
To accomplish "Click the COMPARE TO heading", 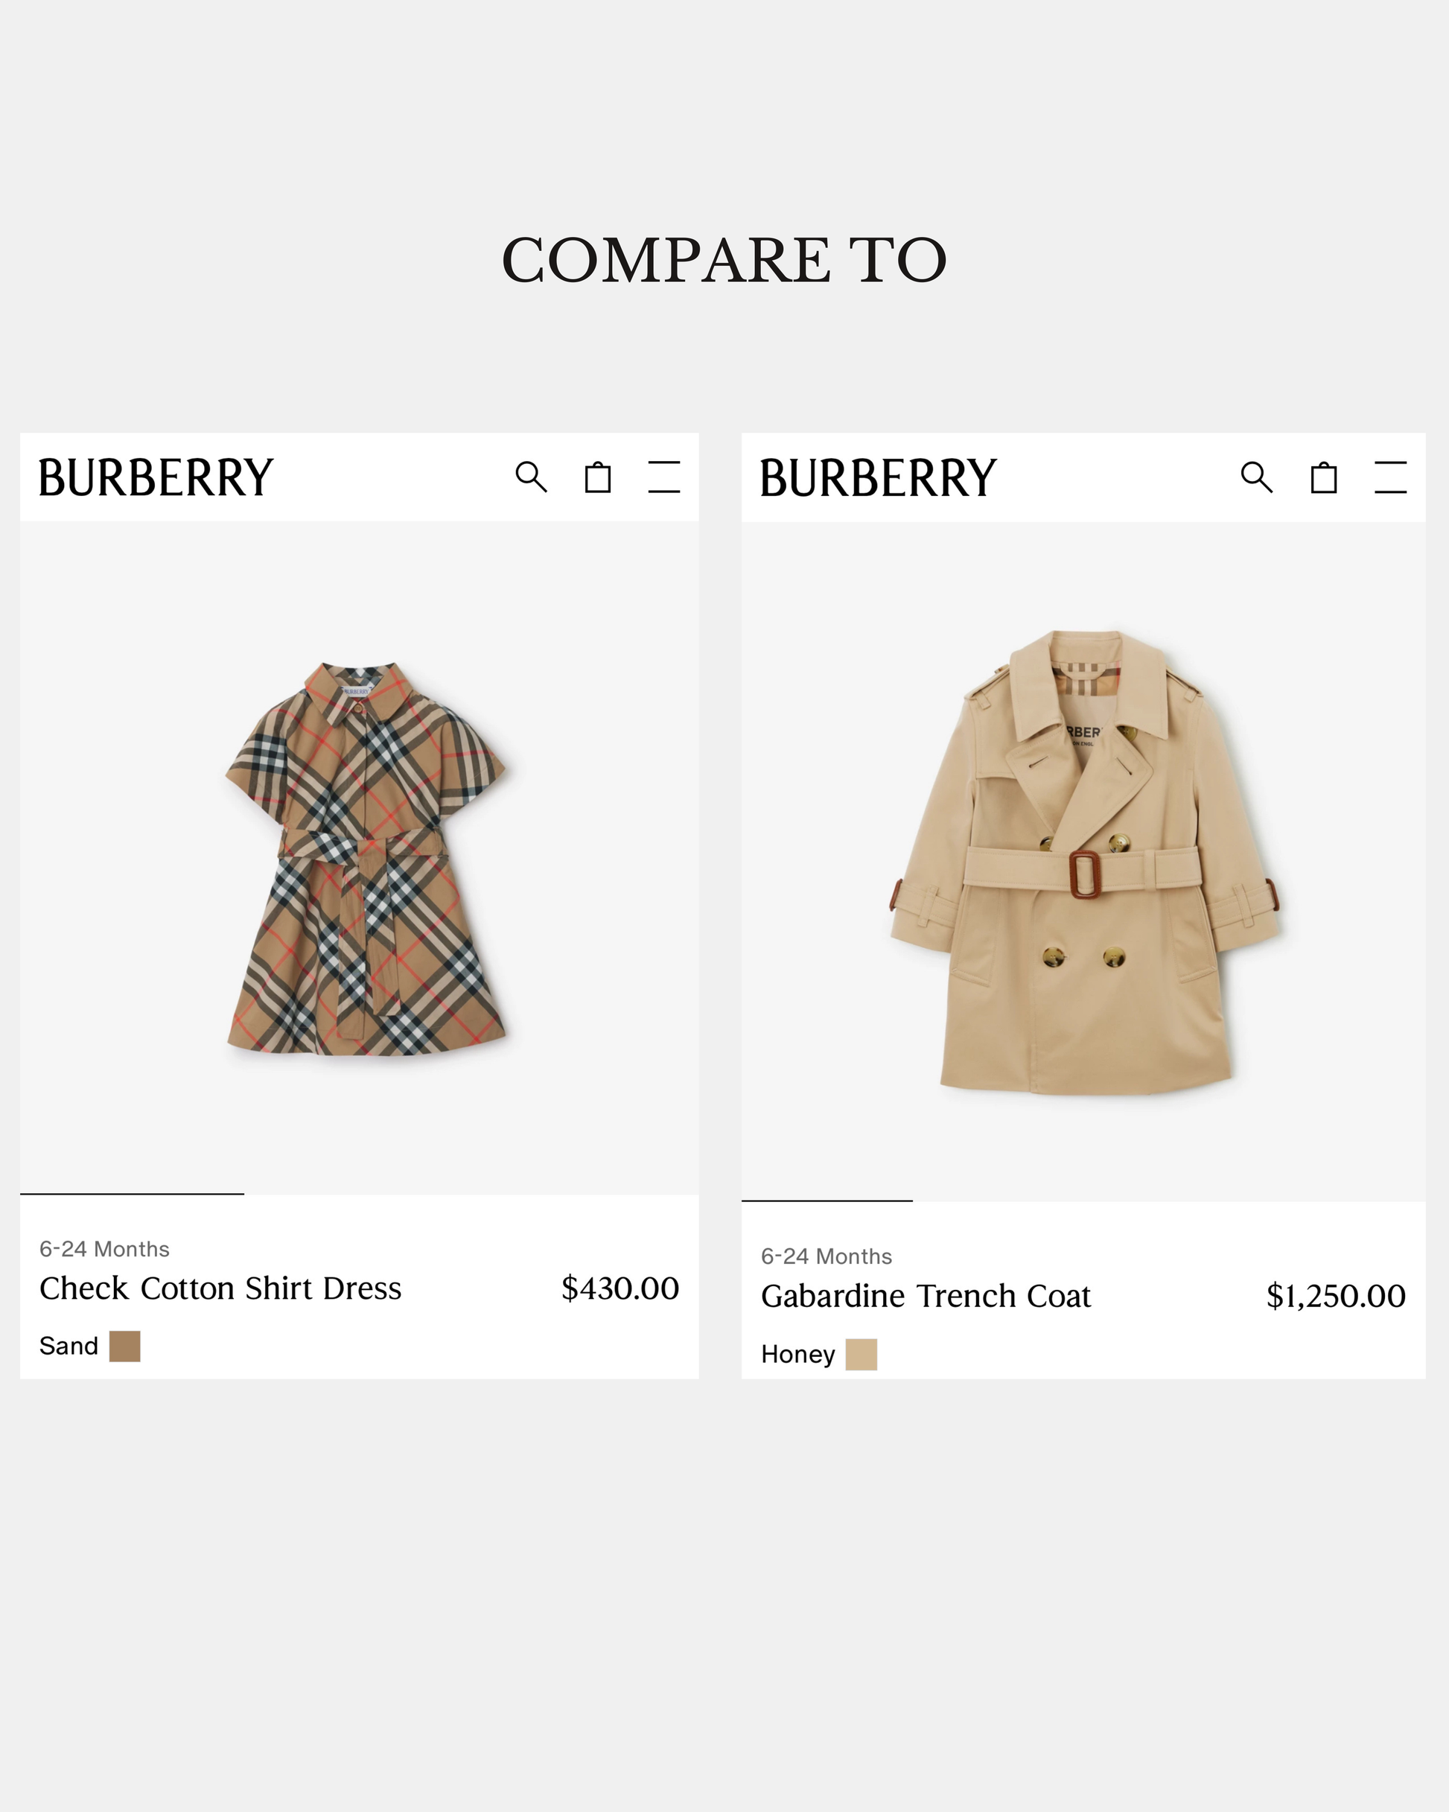I will tap(724, 260).
